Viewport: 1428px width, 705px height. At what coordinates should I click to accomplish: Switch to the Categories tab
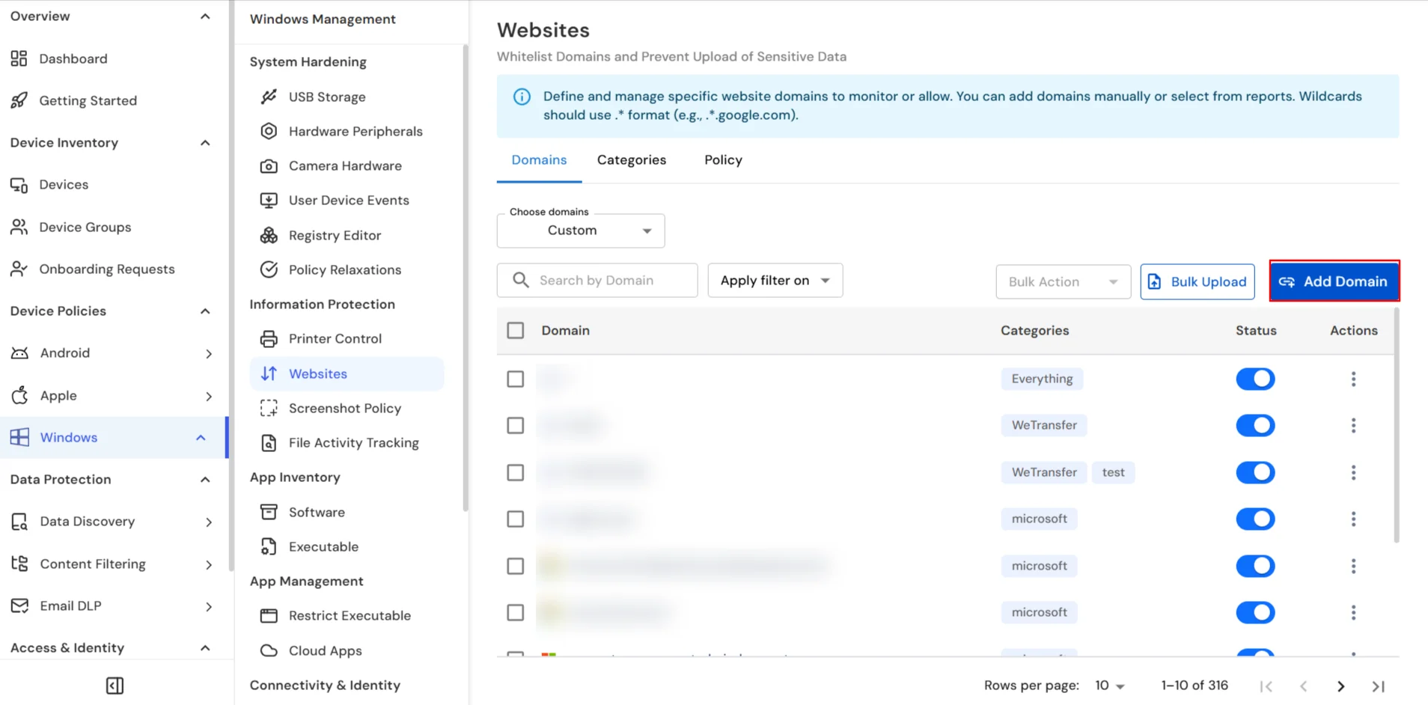(x=631, y=160)
